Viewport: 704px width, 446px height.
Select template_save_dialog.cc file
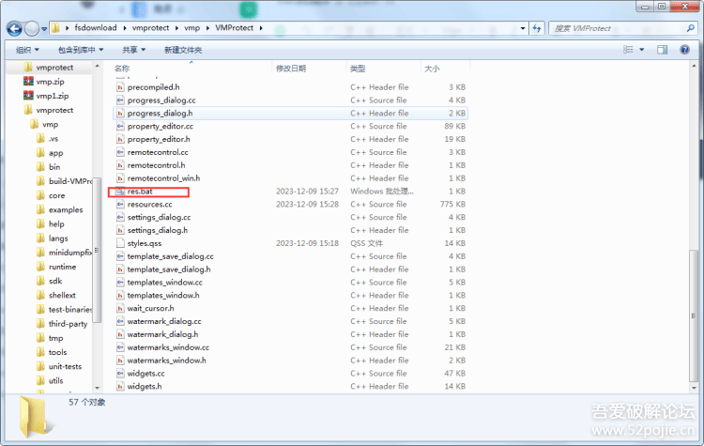tap(290, 256)
